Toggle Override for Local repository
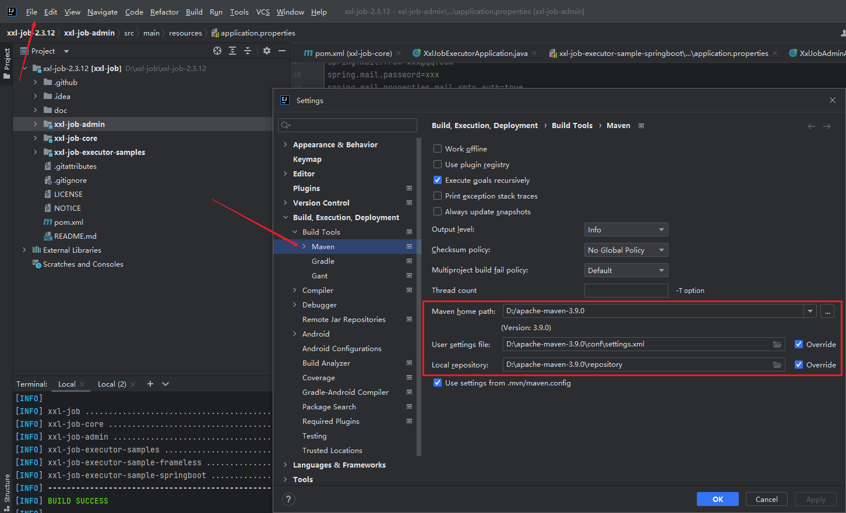Image resolution: width=846 pixels, height=513 pixels. point(799,365)
